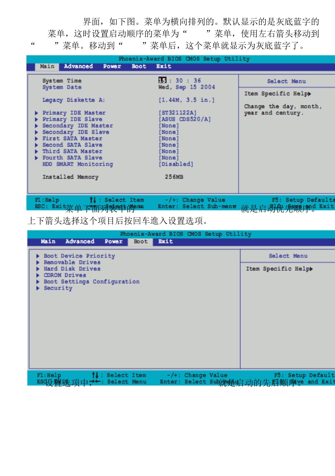Open Power tab in BIOS screen showing System Time

112,66
